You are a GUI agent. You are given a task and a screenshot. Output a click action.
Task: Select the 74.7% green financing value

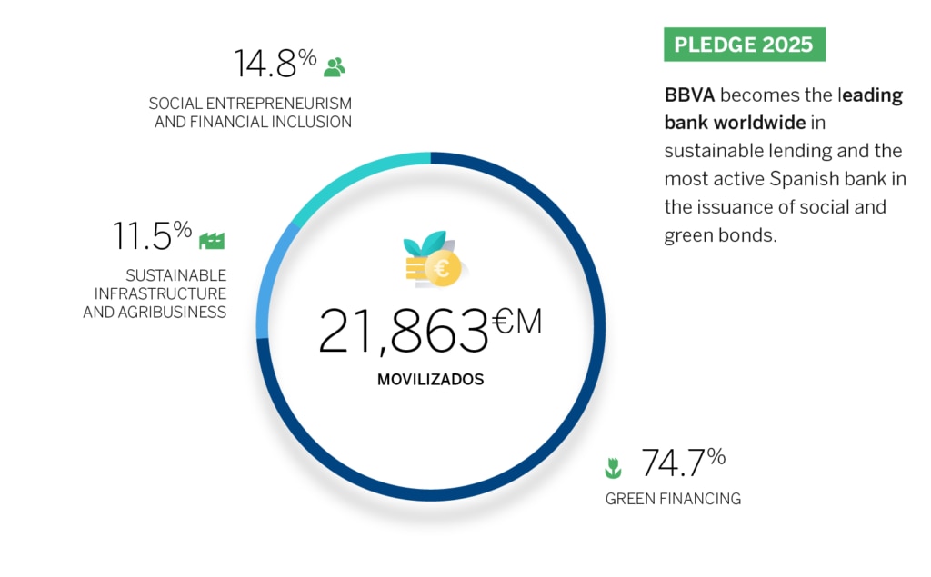[684, 463]
